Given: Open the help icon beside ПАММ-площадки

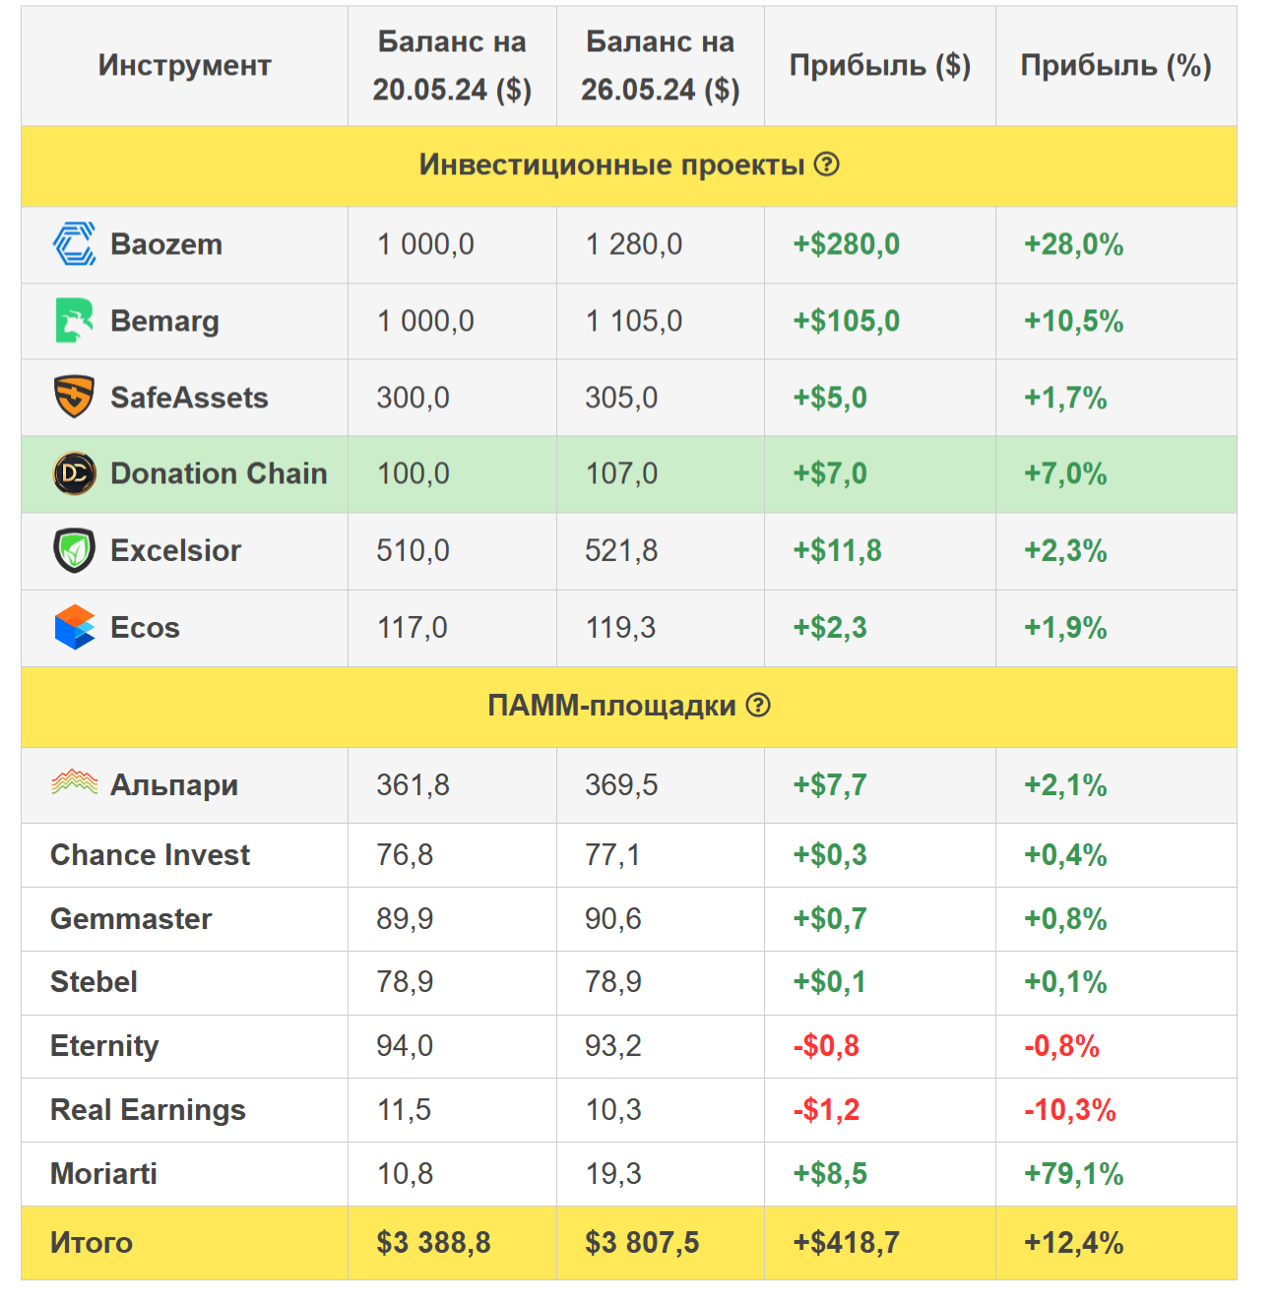Looking at the screenshot, I should coord(758,705).
